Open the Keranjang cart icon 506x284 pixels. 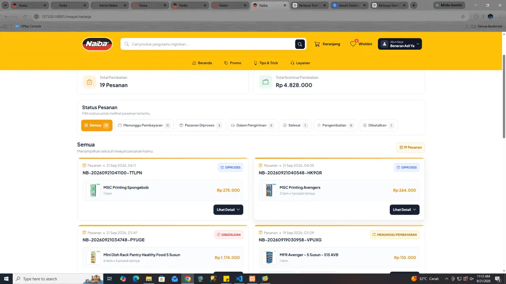tap(317, 44)
